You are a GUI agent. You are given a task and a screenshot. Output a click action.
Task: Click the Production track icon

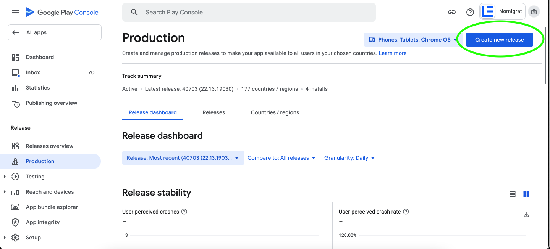tap(15, 161)
